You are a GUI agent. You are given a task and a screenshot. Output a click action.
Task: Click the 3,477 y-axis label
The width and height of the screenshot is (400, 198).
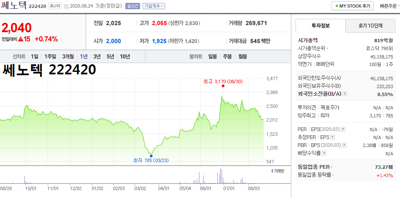(x=272, y=79)
